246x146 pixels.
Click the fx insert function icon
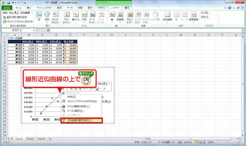48,30
